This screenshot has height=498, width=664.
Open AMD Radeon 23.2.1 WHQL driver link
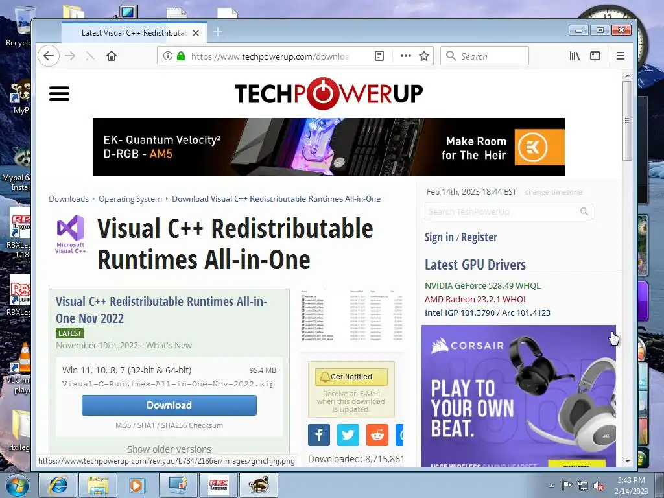[476, 299]
